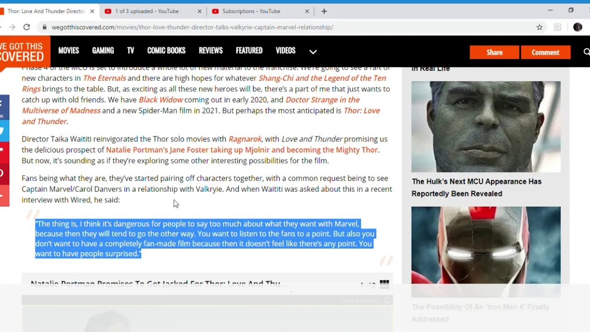The height and width of the screenshot is (332, 590).
Task: Open the MOVIES menu
Action: tap(69, 51)
